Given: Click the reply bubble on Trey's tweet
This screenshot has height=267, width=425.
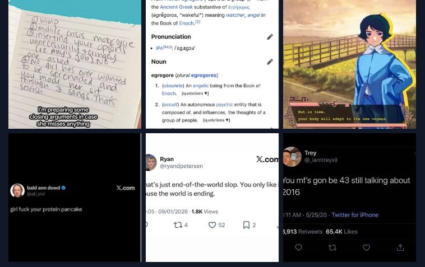Looking at the screenshot, I should 298,247.
